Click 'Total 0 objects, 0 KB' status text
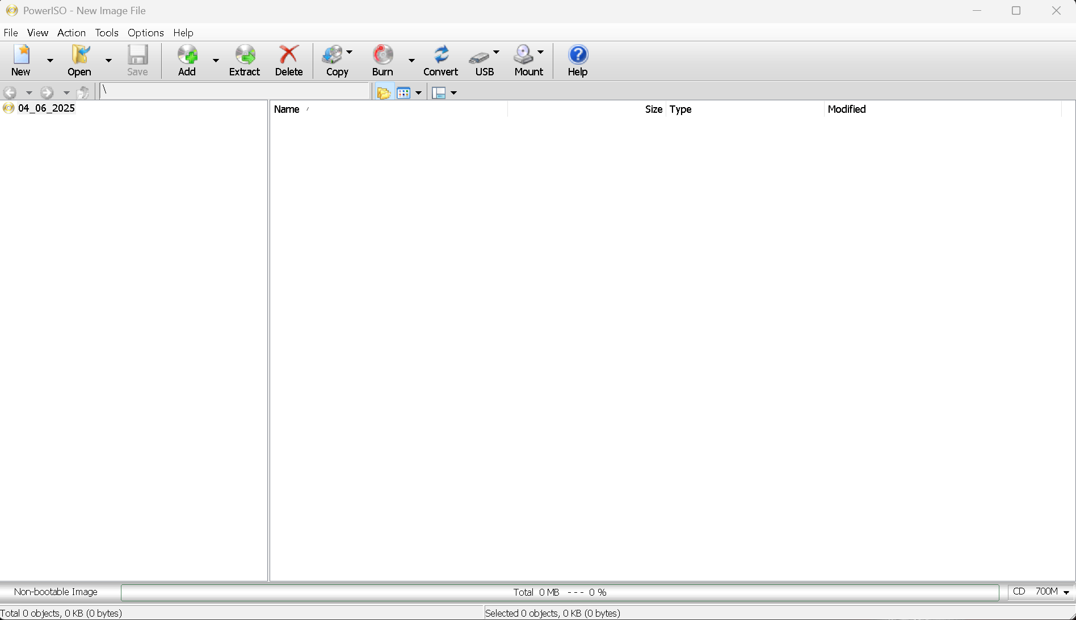The height and width of the screenshot is (620, 1076). (x=61, y=613)
